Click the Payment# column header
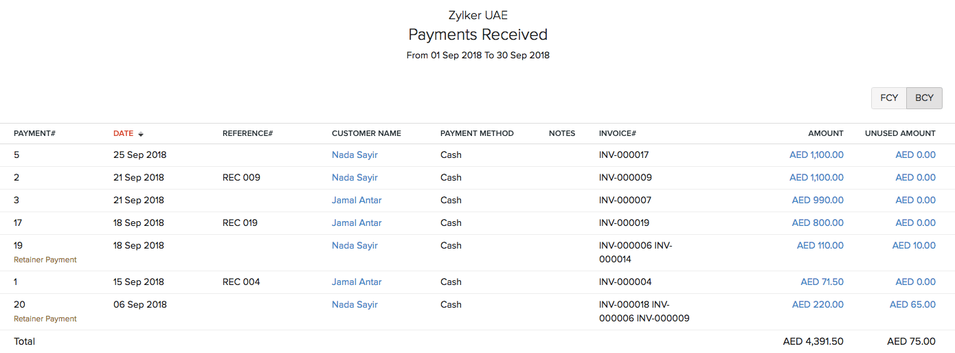The image size is (955, 353). 34,133
